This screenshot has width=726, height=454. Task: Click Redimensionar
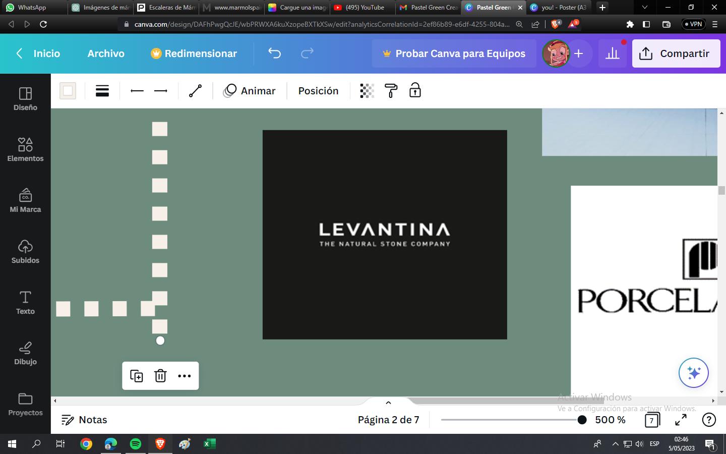(194, 53)
